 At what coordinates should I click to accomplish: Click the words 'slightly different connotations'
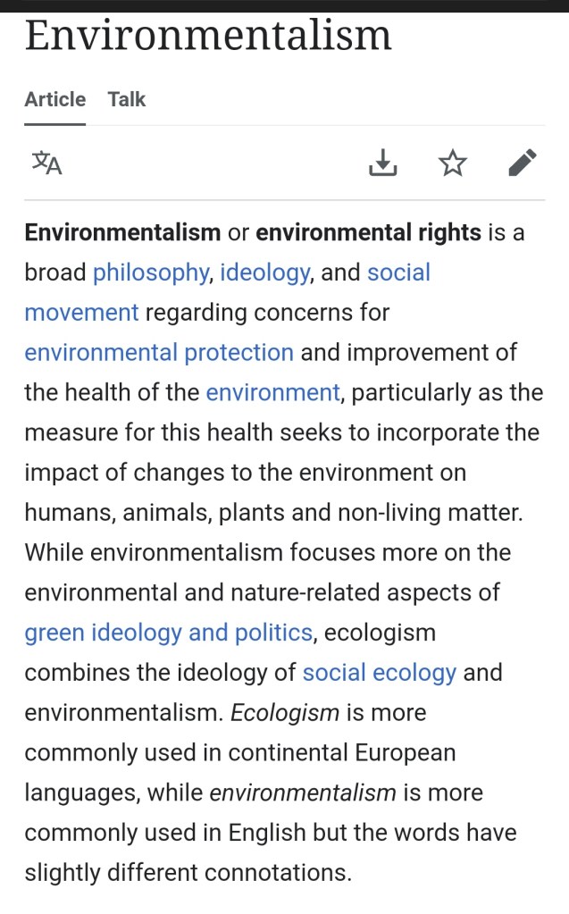(188, 873)
